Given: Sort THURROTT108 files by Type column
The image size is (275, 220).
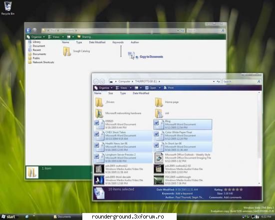Looking at the screenshot, I should pos(123,93).
